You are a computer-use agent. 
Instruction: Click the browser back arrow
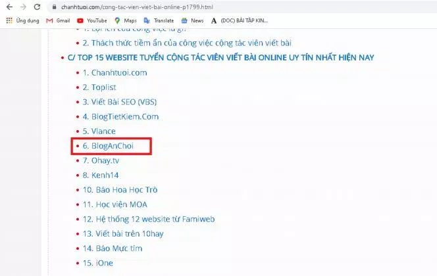[9, 7]
